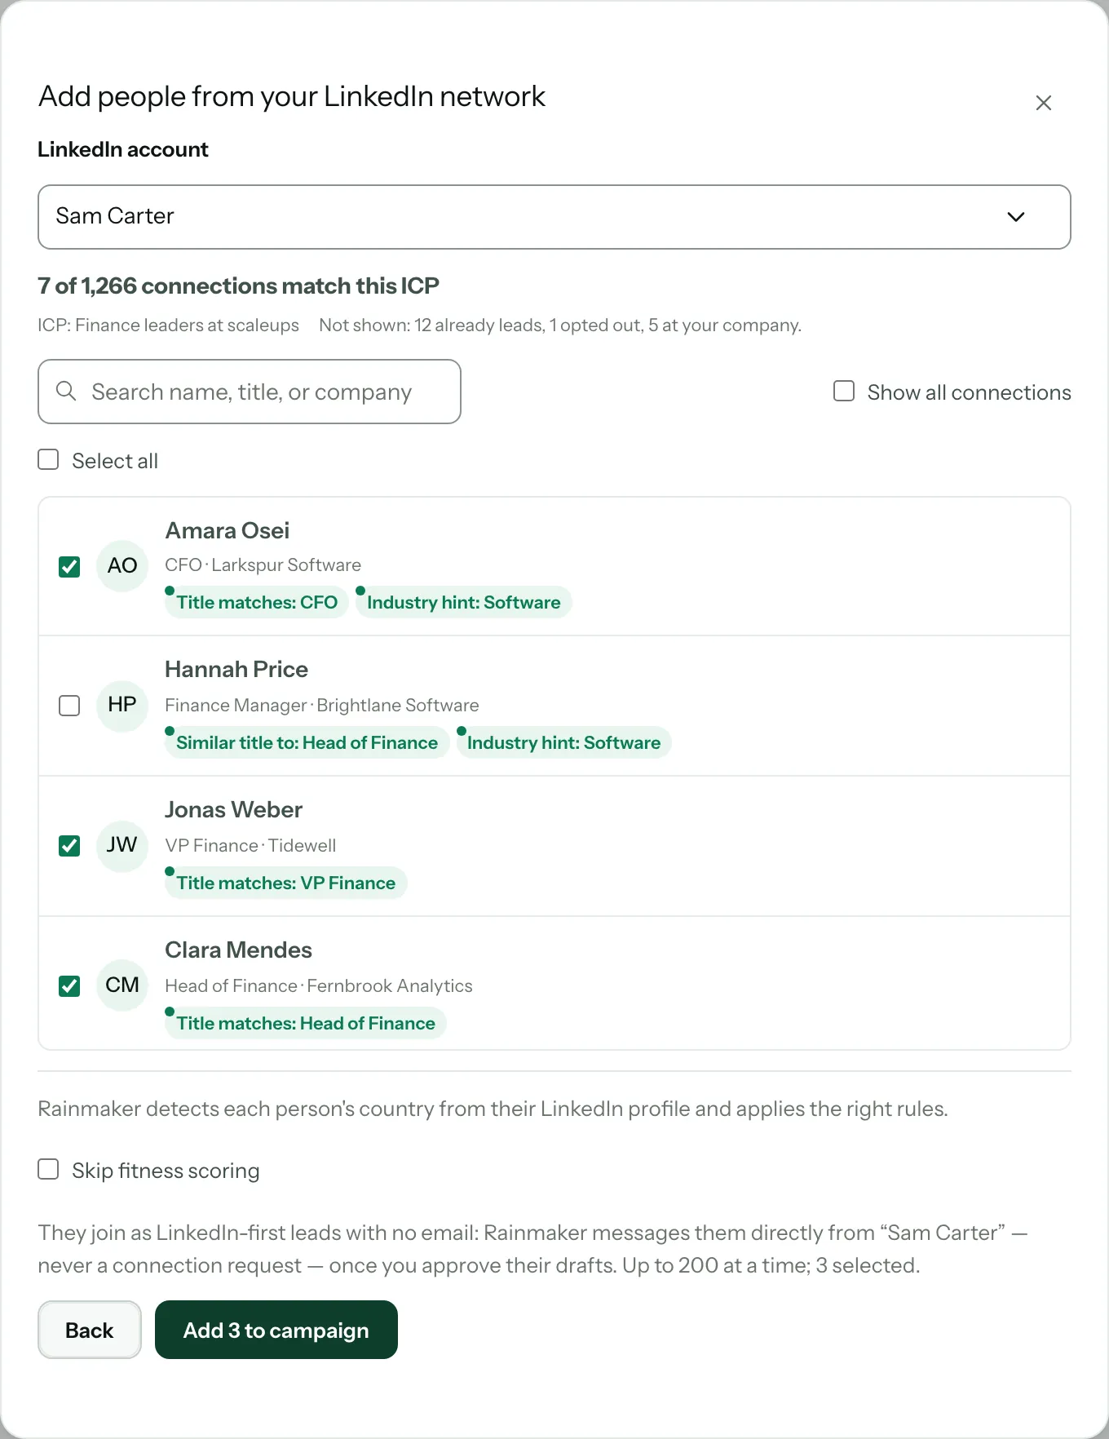Click the Clara Mendes name
Screen dimensions: 1109x1439
(239, 950)
